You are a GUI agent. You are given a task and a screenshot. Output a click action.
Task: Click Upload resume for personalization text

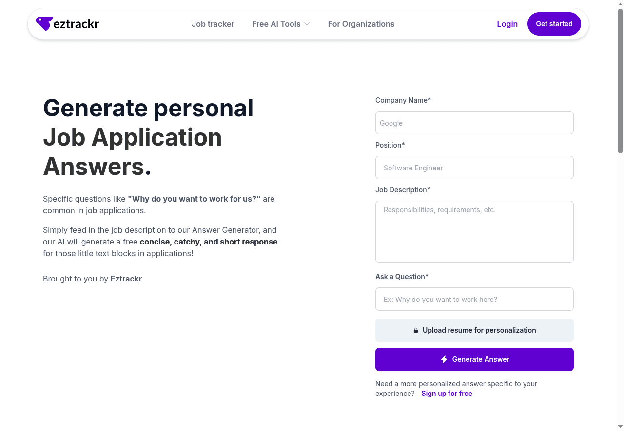(x=479, y=330)
